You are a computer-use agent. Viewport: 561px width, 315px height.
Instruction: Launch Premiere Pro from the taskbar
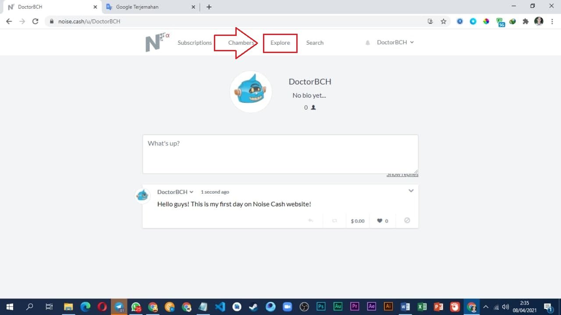[x=355, y=307]
